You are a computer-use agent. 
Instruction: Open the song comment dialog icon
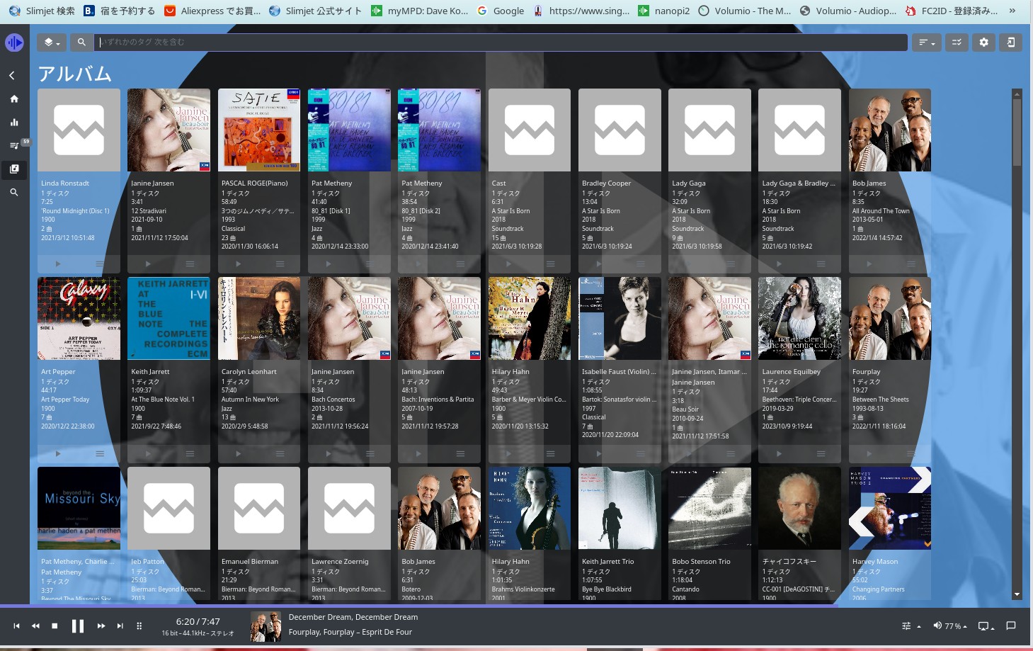tap(1010, 625)
